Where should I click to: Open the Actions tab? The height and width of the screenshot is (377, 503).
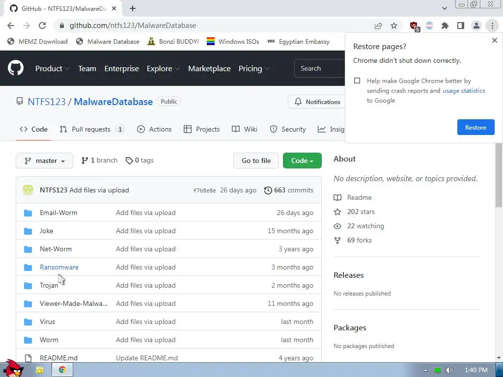154,129
